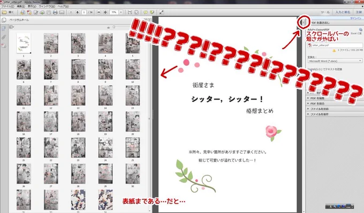
Task: Select page 20 thumbnail
Action: click(x=133, y=121)
